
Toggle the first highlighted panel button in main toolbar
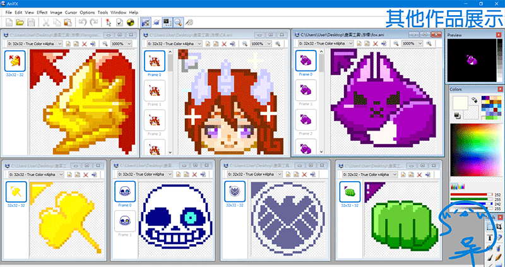146,22
